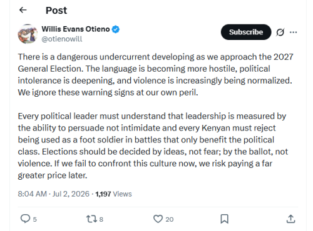The width and height of the screenshot is (313, 231).
Task: Open Willis Evans Otieno's profile picture
Action: click(x=28, y=34)
